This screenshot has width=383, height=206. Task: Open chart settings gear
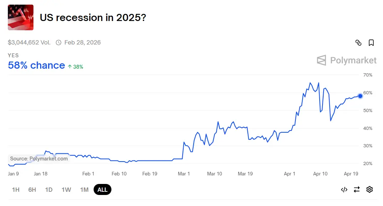pyautogui.click(x=369, y=190)
